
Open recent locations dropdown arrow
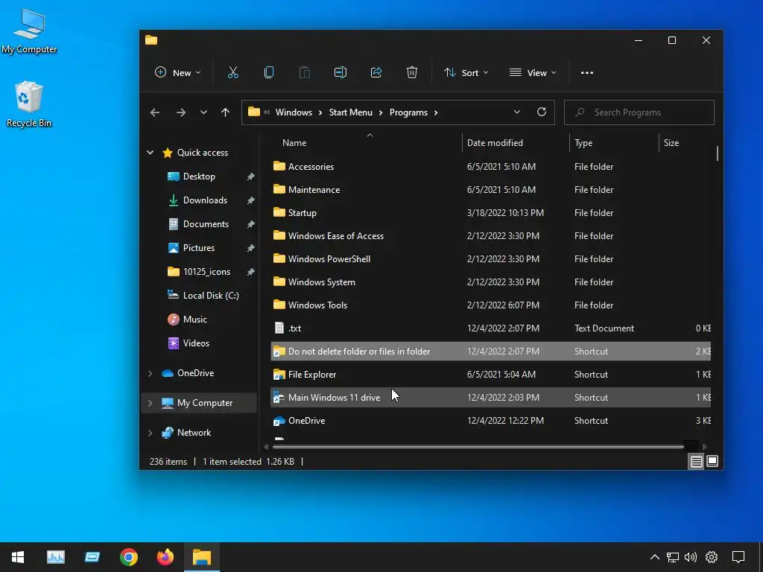point(203,112)
